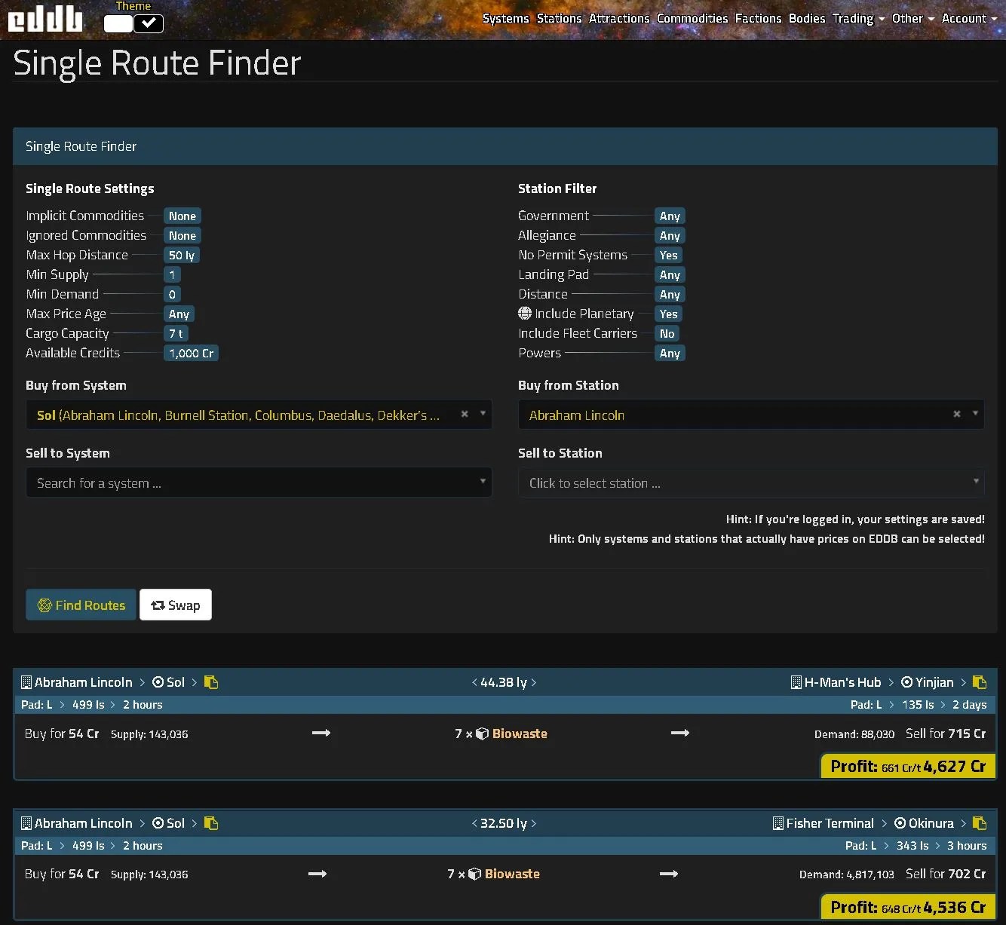Edit the Ignored Commodities None value
Screen dimensions: 1006x925
point(182,236)
